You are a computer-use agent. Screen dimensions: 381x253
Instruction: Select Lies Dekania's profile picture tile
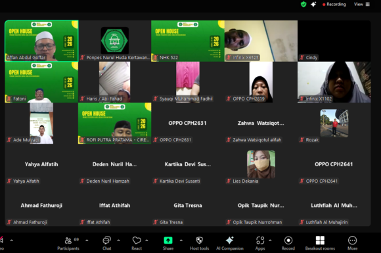pos(261,164)
